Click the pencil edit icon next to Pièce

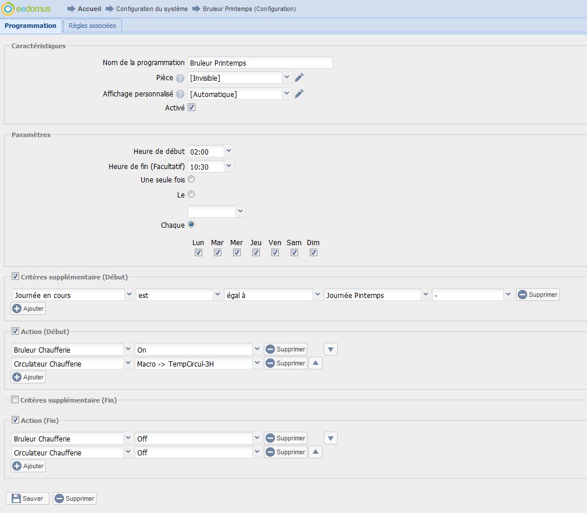tap(299, 78)
